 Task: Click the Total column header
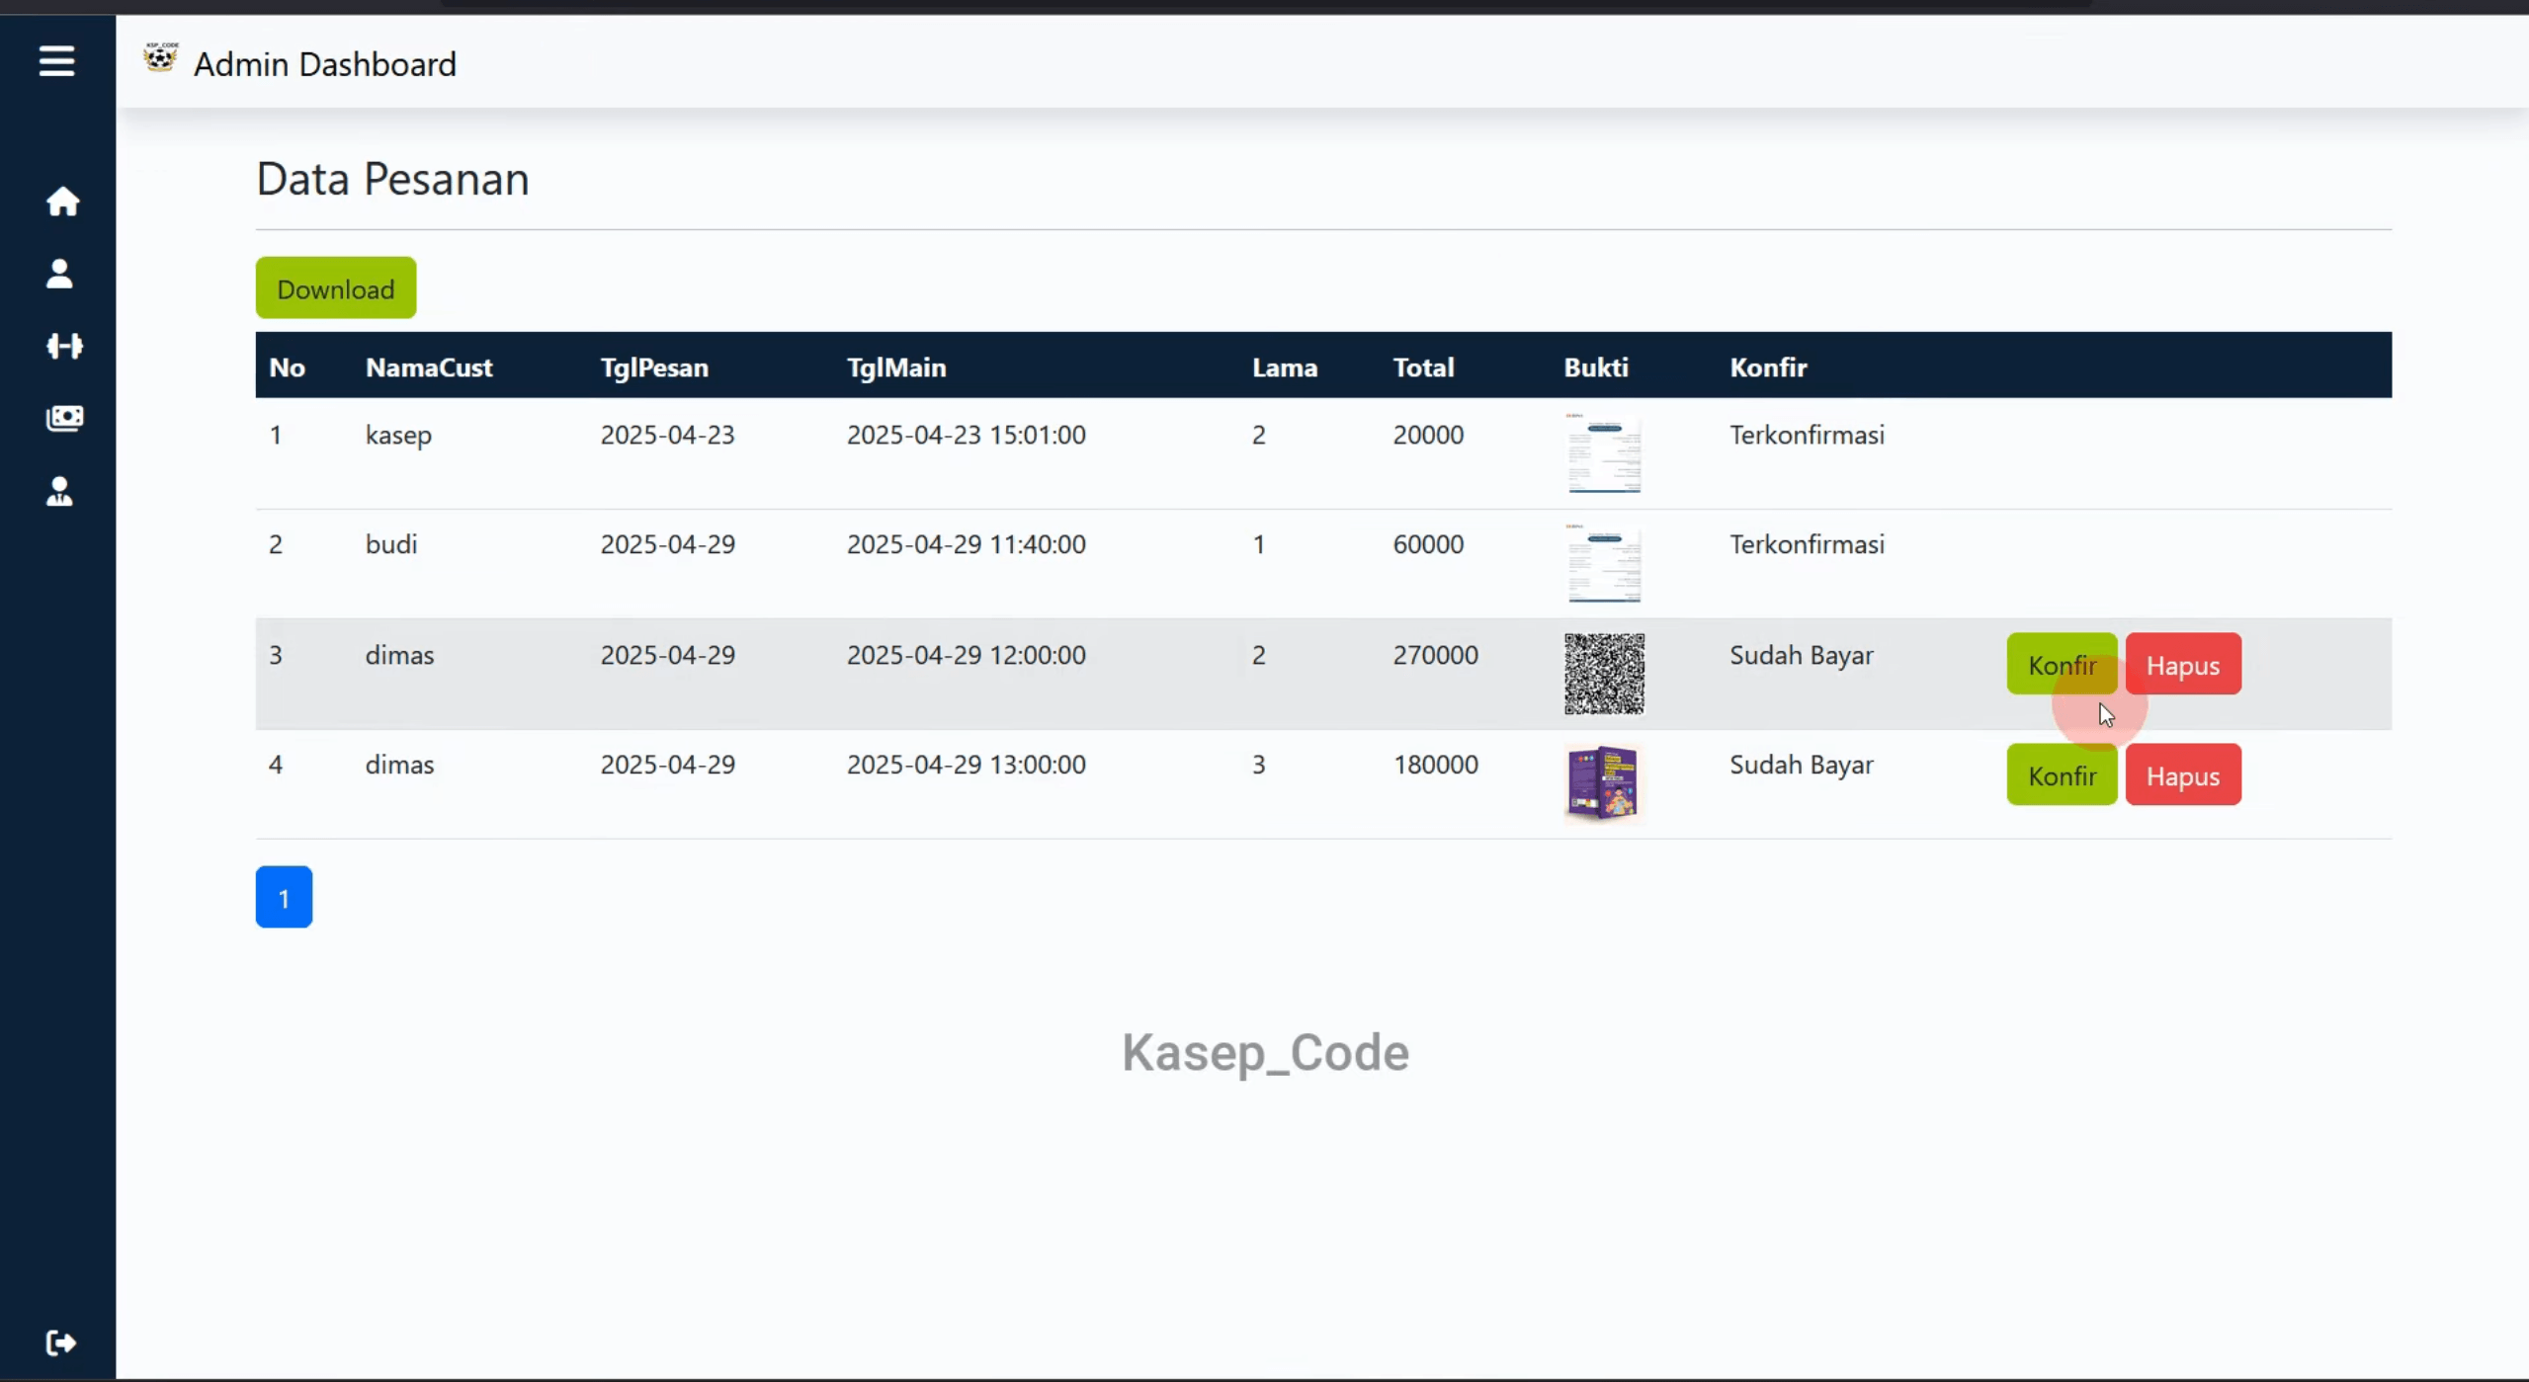pyautogui.click(x=1423, y=367)
